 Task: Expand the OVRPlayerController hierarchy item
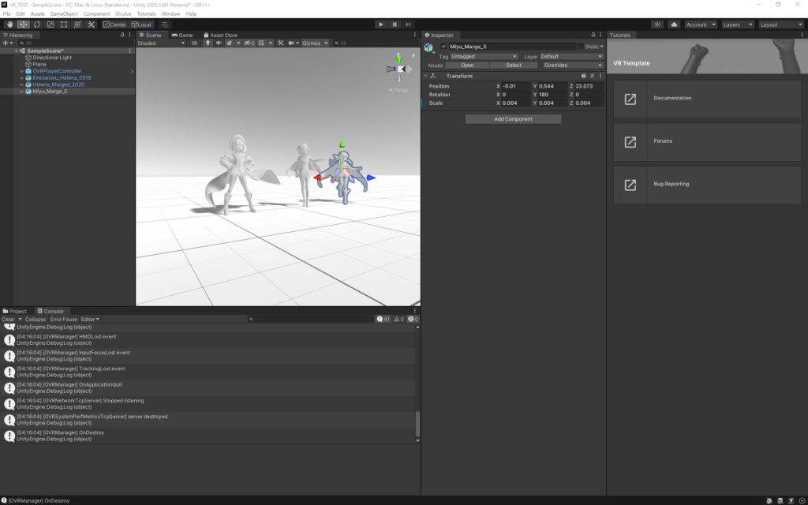point(22,71)
